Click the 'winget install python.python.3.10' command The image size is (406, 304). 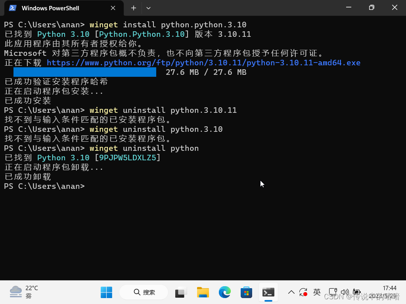click(x=168, y=25)
